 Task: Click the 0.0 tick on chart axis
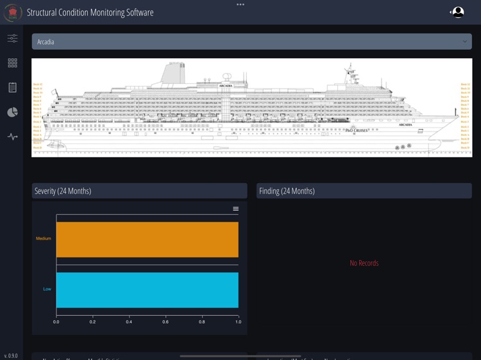tap(56, 322)
